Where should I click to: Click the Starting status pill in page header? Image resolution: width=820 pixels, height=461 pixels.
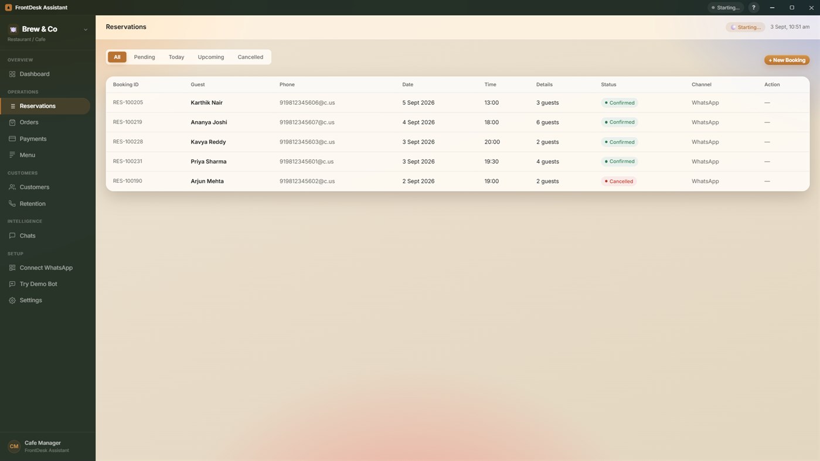tap(746, 27)
